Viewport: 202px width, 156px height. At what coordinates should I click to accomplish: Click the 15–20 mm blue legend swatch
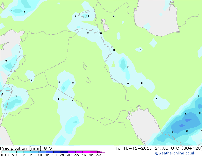(x=50, y=152)
